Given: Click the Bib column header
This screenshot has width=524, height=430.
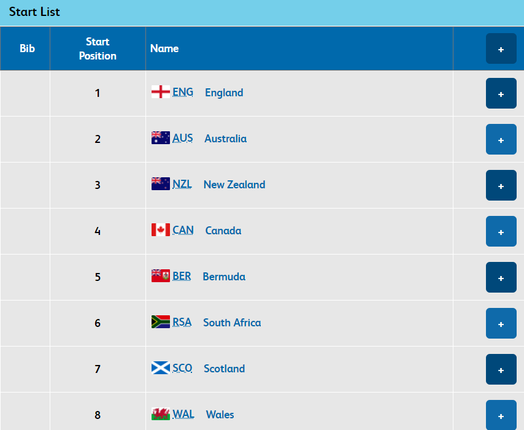Looking at the screenshot, I should click(28, 48).
